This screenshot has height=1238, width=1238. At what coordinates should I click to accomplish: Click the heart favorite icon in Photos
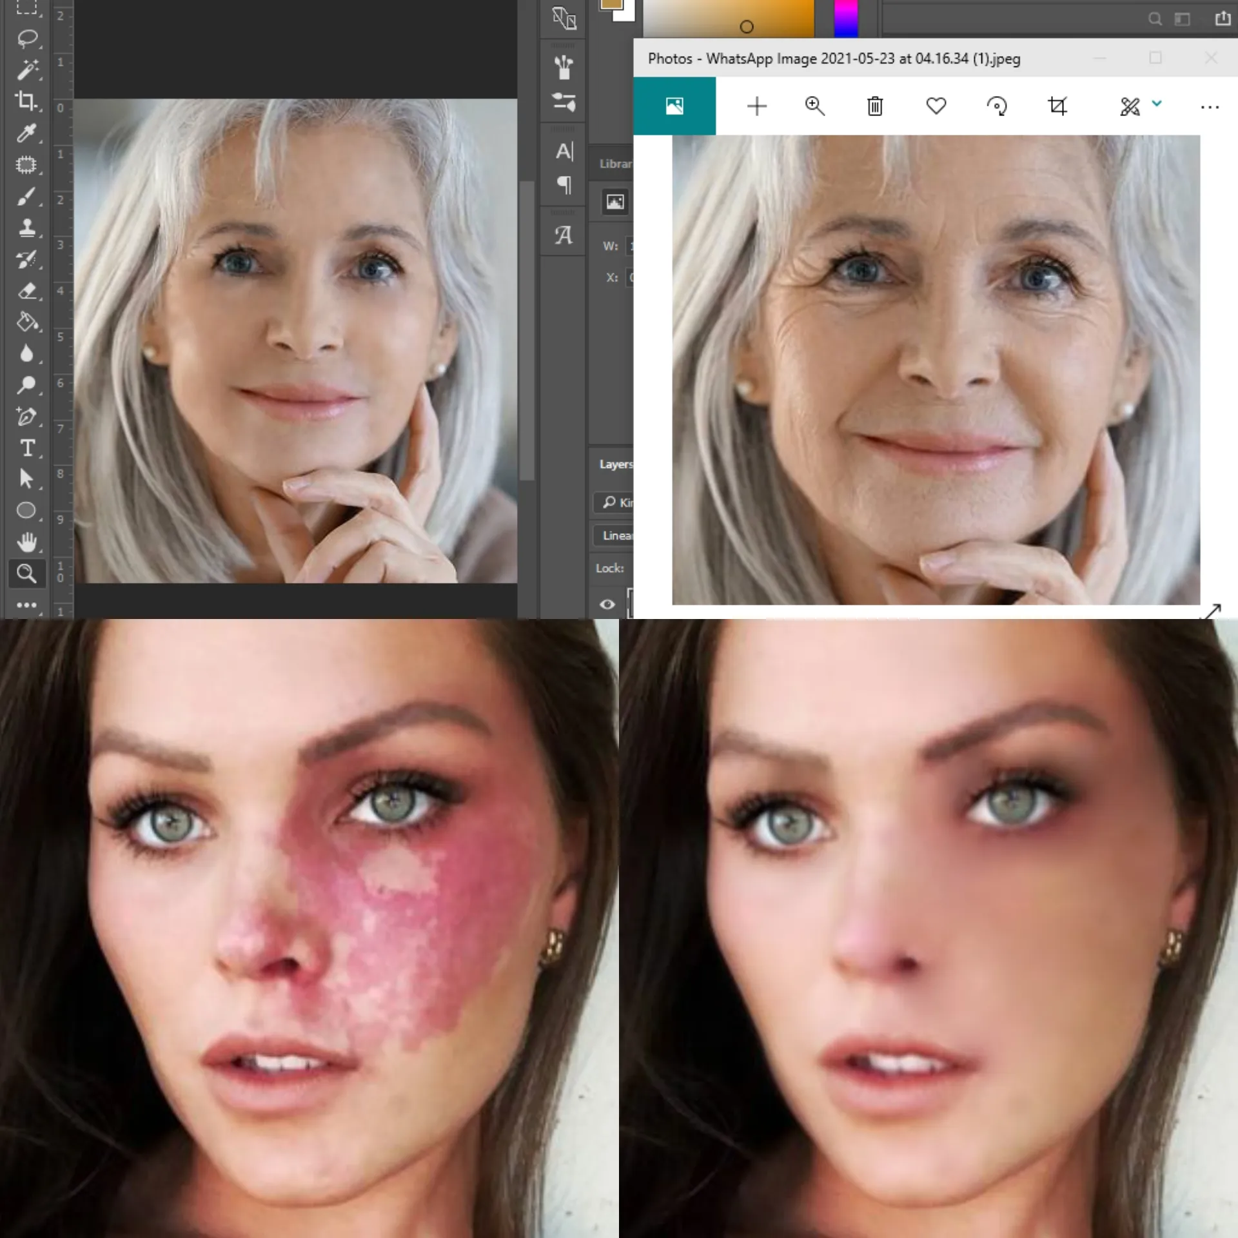pos(936,106)
